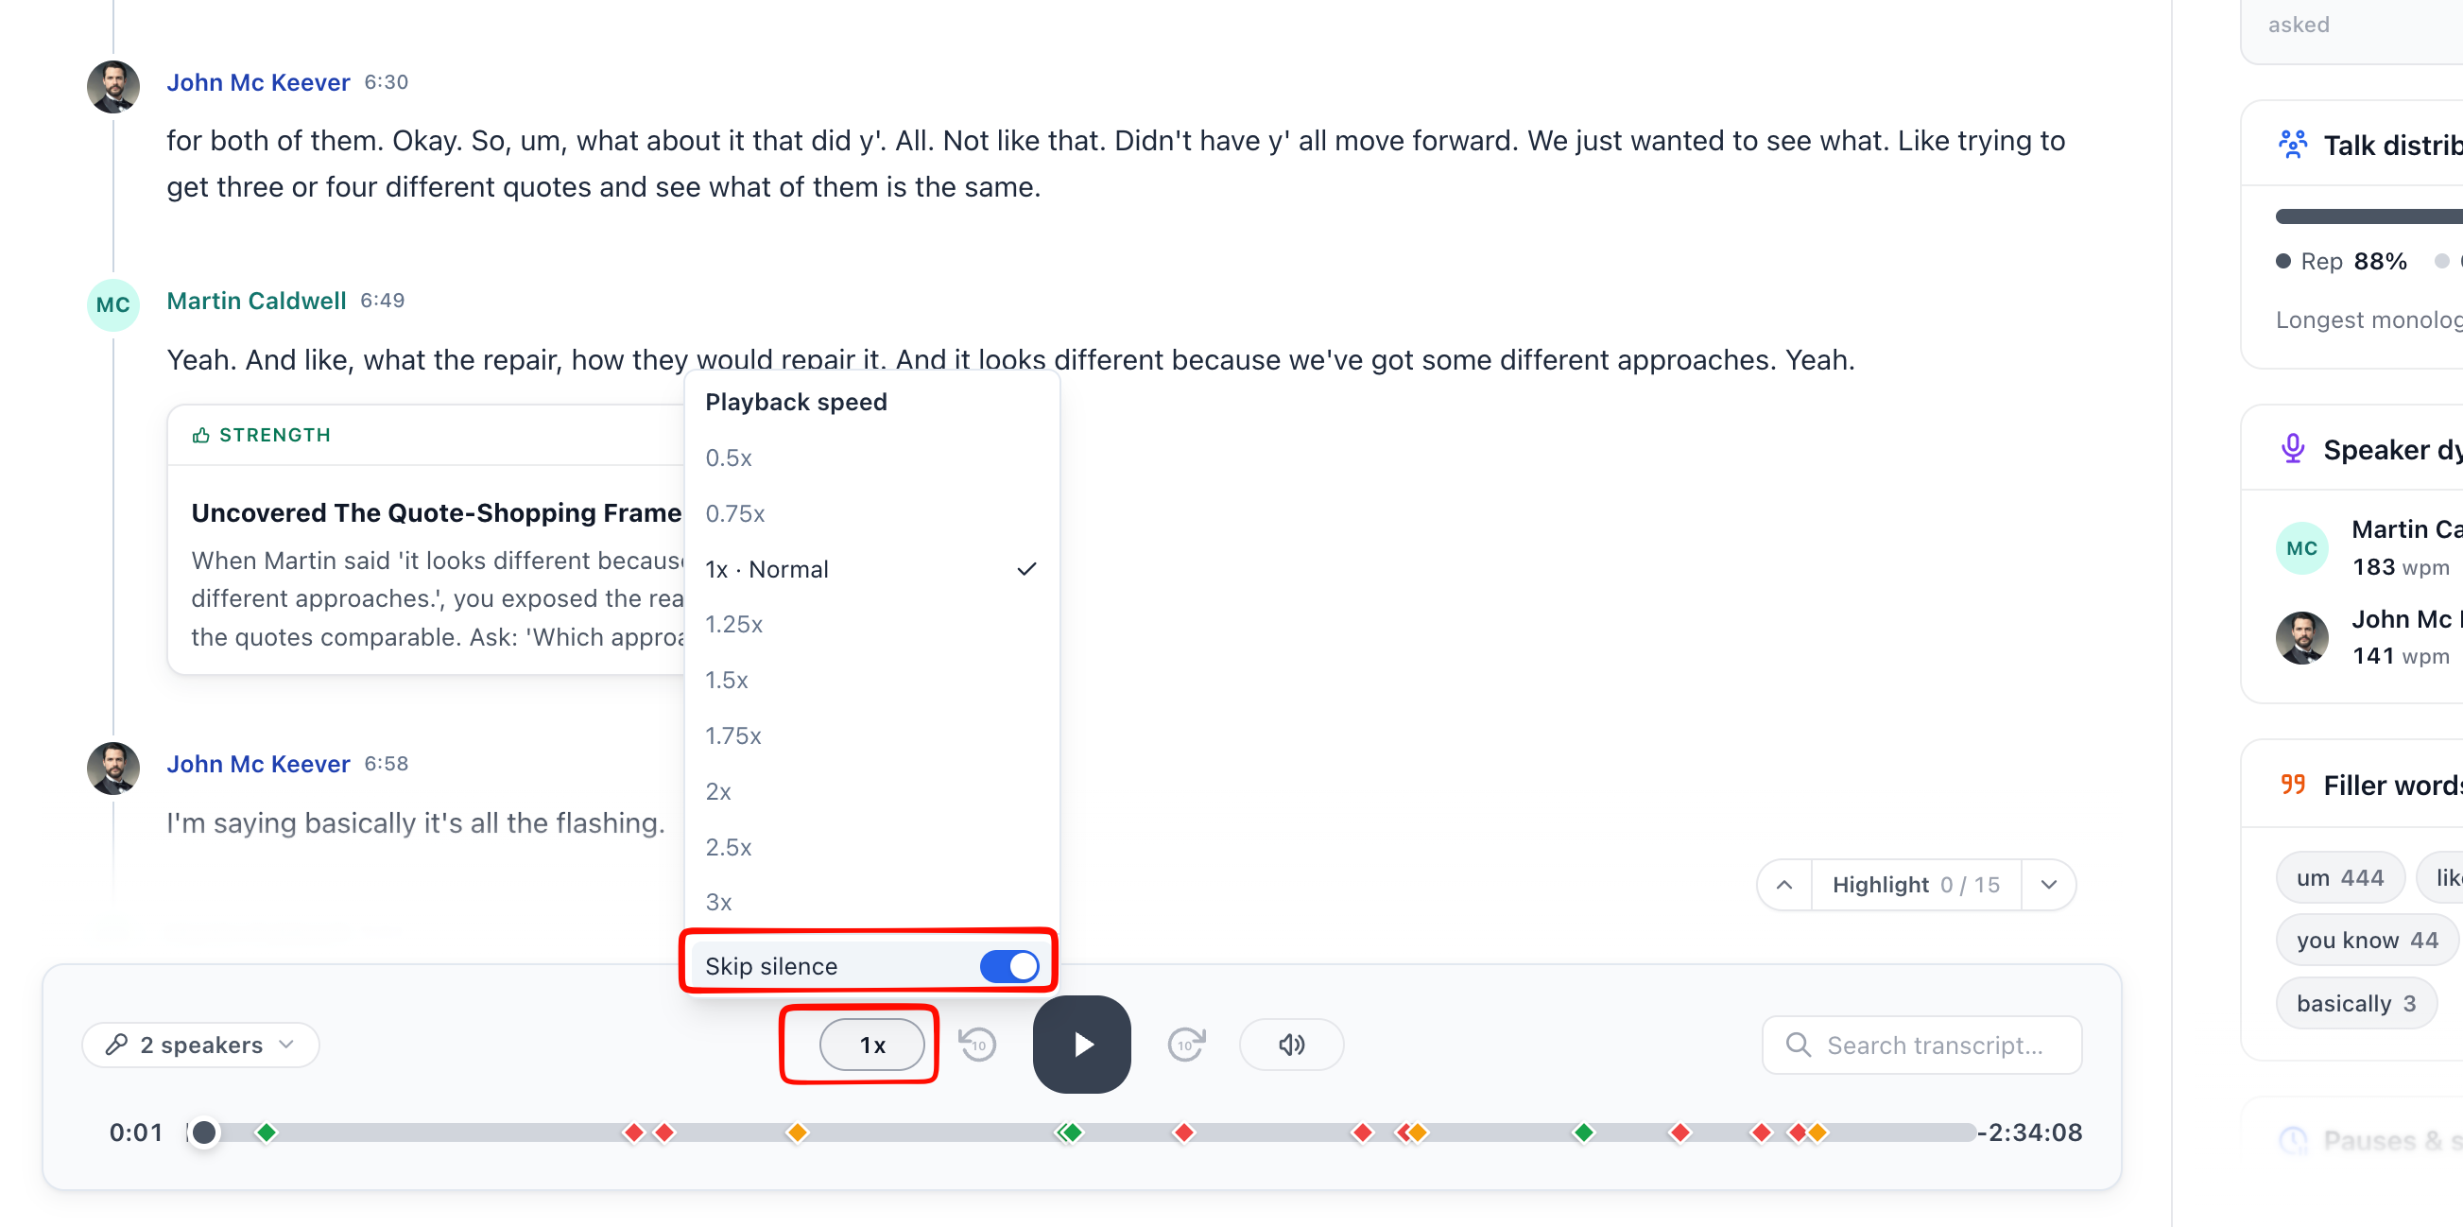Viewport: 2463px width, 1227px height.
Task: Click the 6:58 timestamp
Action: coord(387,763)
